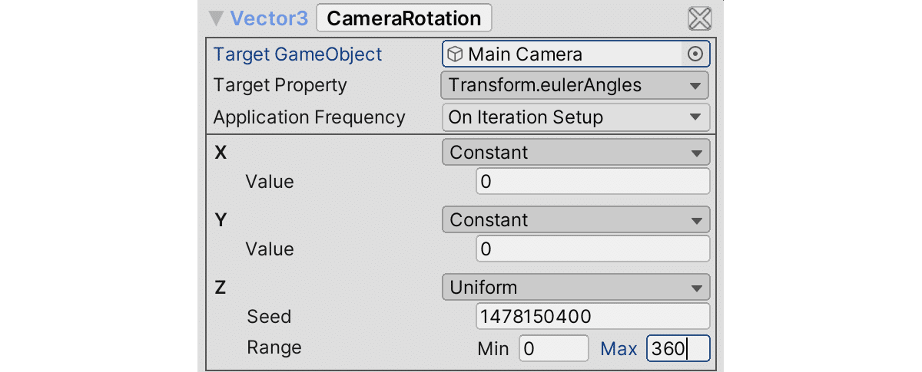Click the X Value input field
This screenshot has height=372, width=922.
tap(592, 182)
